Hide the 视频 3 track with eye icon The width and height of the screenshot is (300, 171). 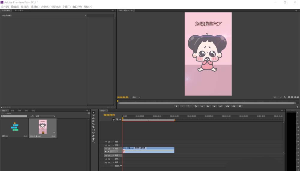point(106,142)
